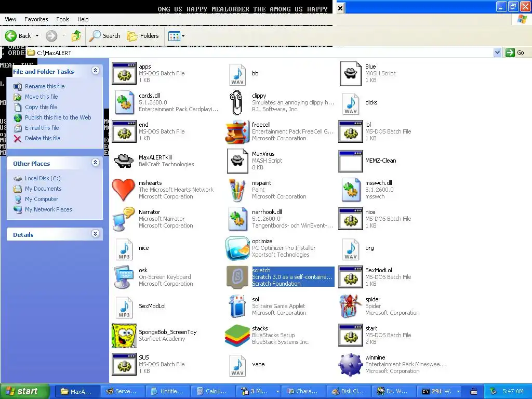Screen dimensions: 532x399
Task: Click Copy this file link
Action: coord(41,107)
